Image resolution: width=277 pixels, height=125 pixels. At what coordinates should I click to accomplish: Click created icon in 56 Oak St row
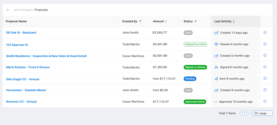[216, 33]
